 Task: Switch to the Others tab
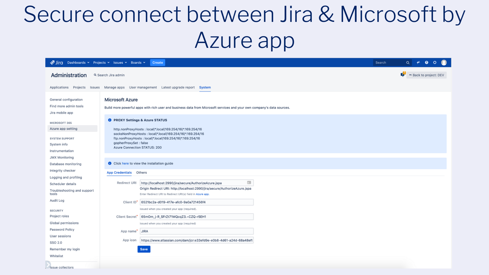pos(142,173)
